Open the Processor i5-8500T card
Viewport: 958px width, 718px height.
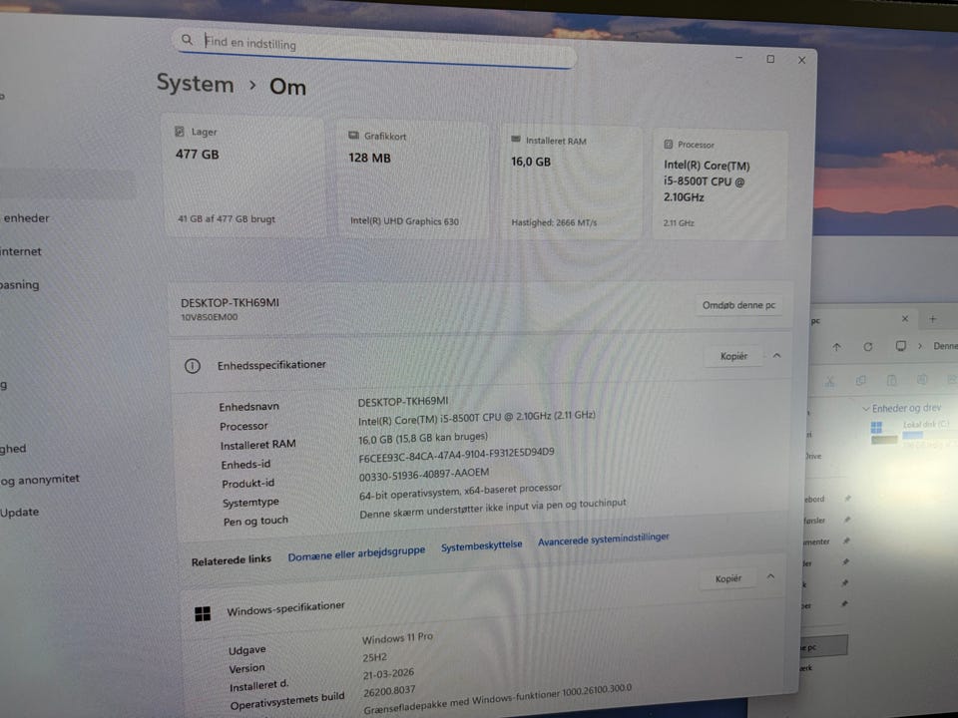pyautogui.click(x=719, y=184)
